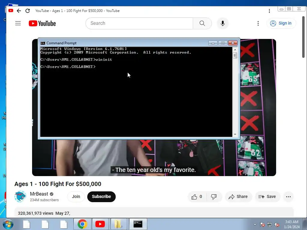Minimize the Command Prompt window
This screenshot has width=307, height=230.
tap(213, 43)
